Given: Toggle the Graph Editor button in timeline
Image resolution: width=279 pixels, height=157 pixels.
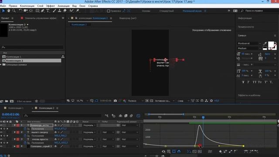Looking at the screenshot, I should pyautogui.click(x=138, y=116).
